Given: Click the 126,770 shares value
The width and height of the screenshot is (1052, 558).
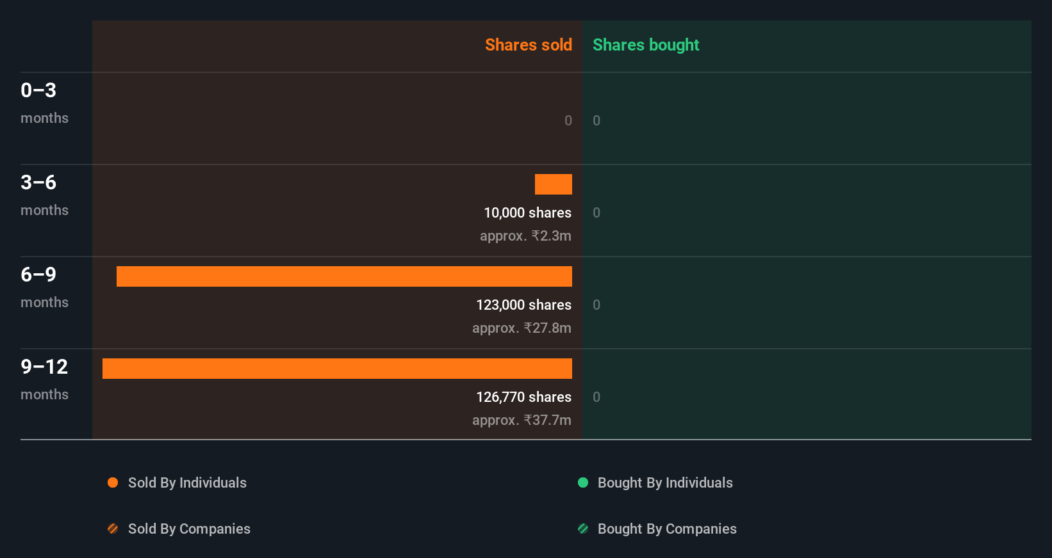Looking at the screenshot, I should pos(523,397).
